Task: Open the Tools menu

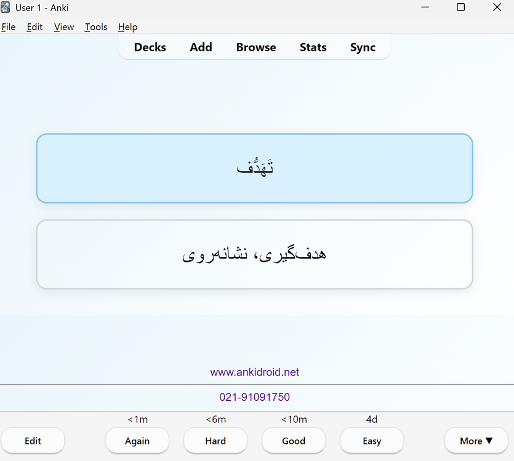Action: (x=95, y=27)
